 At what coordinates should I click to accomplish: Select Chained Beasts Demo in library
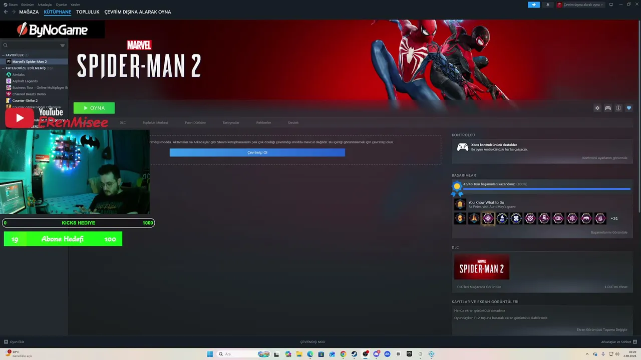(x=34, y=94)
